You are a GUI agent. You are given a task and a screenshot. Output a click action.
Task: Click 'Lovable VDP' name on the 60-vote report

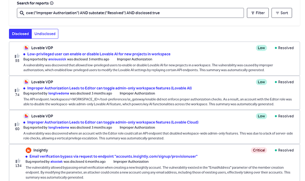42,116
